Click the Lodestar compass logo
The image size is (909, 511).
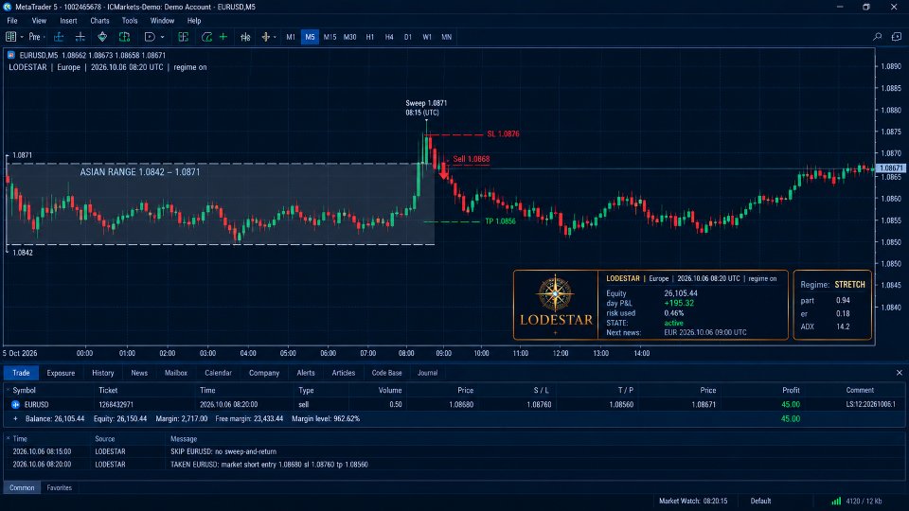pyautogui.click(x=556, y=293)
